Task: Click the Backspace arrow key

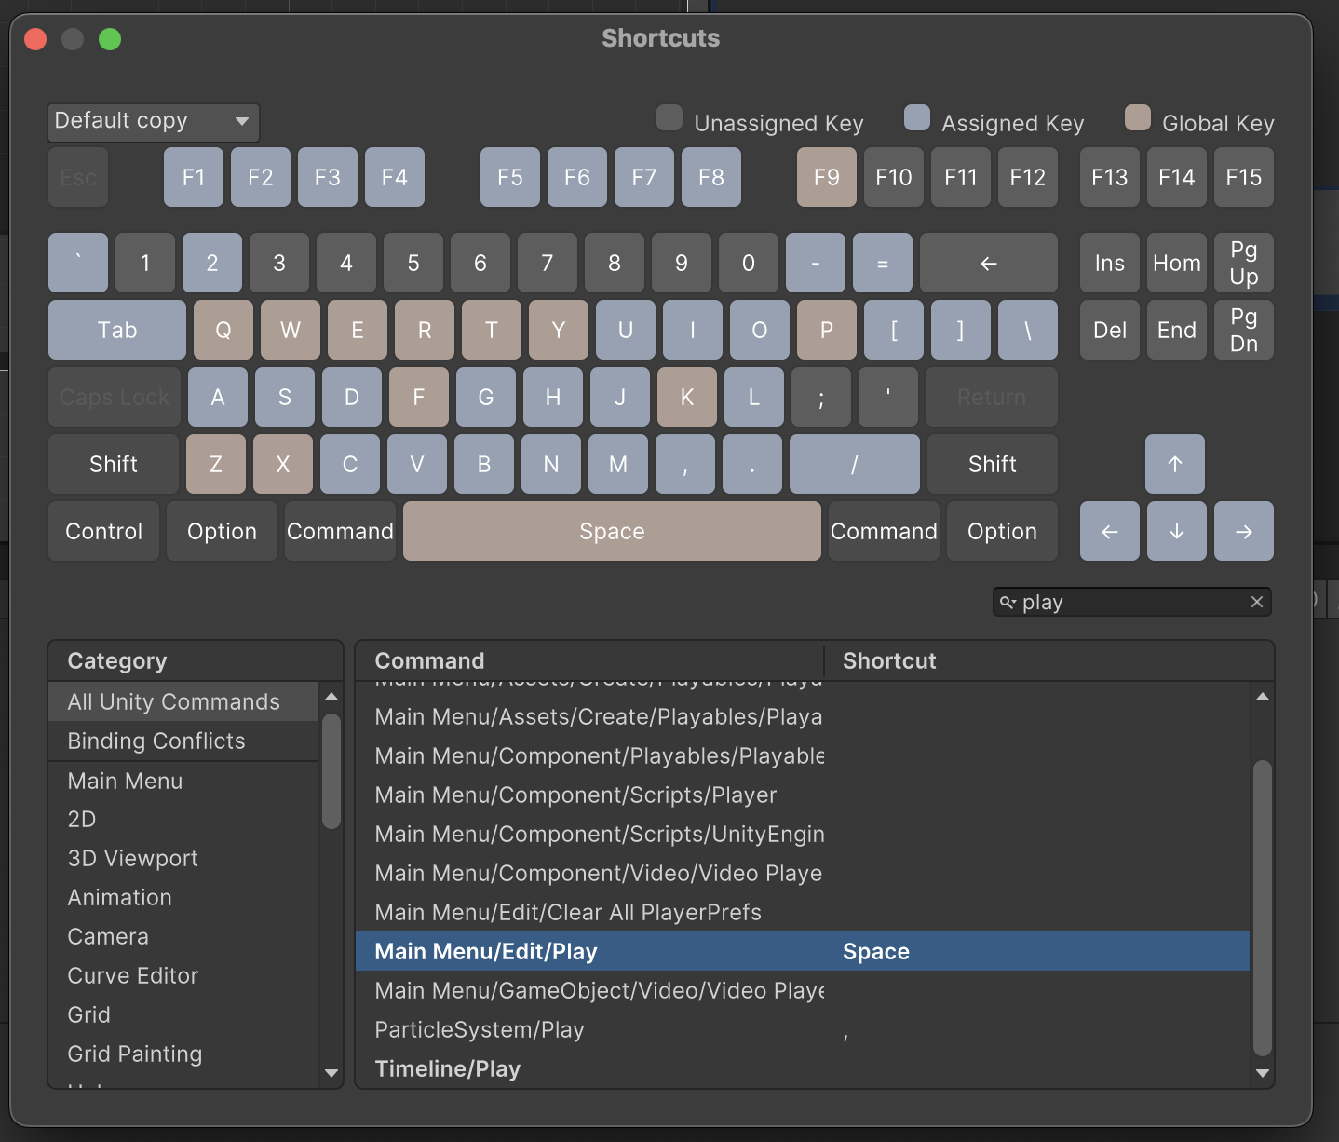Action: (x=989, y=263)
